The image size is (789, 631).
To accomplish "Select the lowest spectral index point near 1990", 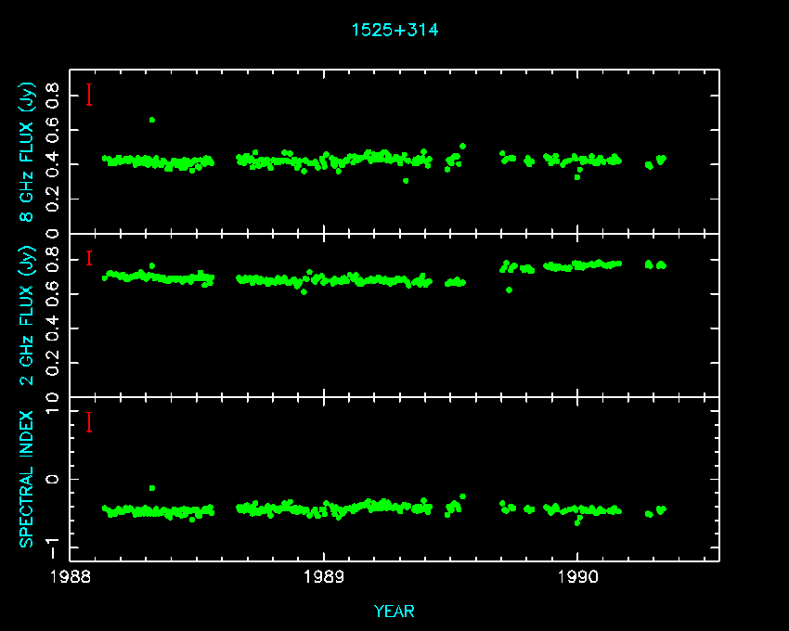I will click(576, 523).
